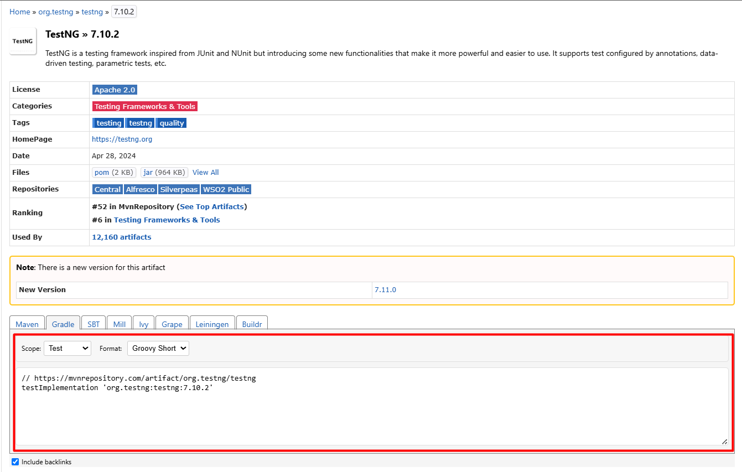The width and height of the screenshot is (742, 472).
Task: Open the org.testng breadcrumb link
Action: tap(56, 12)
